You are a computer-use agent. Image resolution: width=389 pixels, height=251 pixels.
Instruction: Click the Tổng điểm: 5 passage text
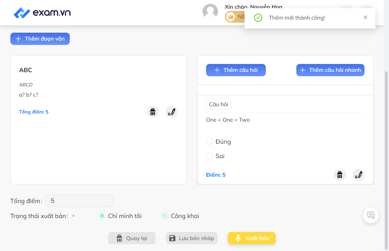[x=34, y=112]
